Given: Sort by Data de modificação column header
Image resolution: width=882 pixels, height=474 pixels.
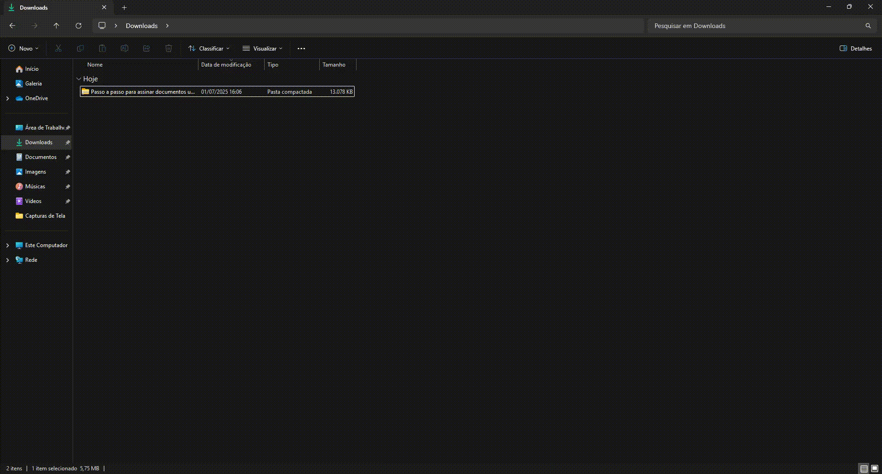Looking at the screenshot, I should [x=226, y=65].
